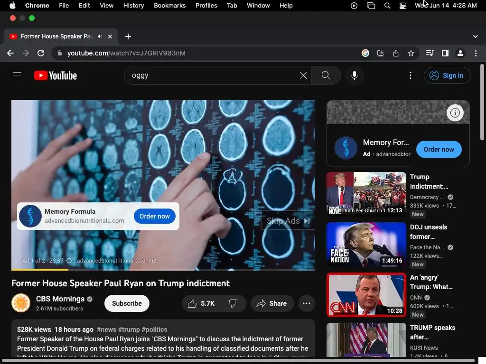Open the History menu
Image resolution: width=486 pixels, height=364 pixels.
(x=133, y=6)
